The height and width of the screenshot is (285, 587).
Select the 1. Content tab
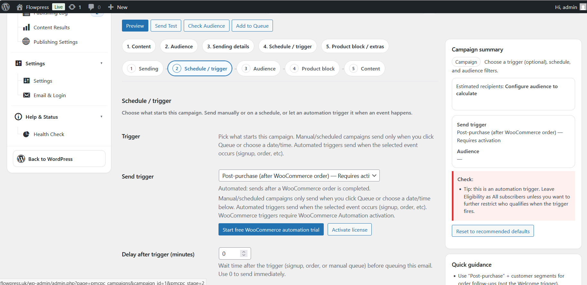point(139,46)
